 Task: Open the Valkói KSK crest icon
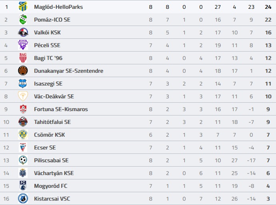(23, 32)
